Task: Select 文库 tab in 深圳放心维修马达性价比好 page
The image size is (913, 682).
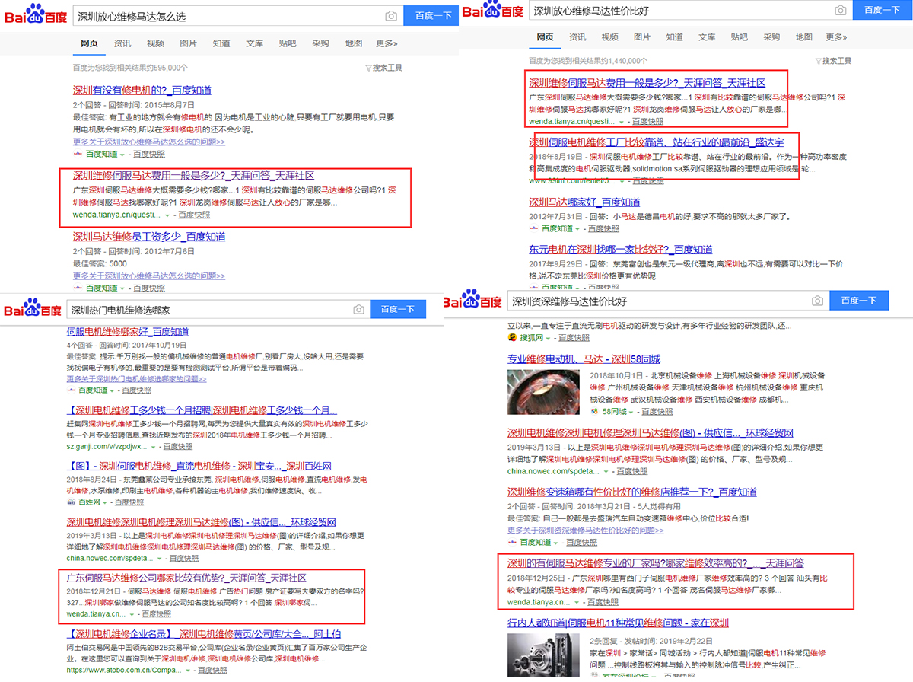Action: coord(707,37)
